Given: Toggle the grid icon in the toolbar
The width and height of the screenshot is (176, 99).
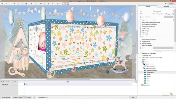Looking at the screenshot, I should 58,4.
